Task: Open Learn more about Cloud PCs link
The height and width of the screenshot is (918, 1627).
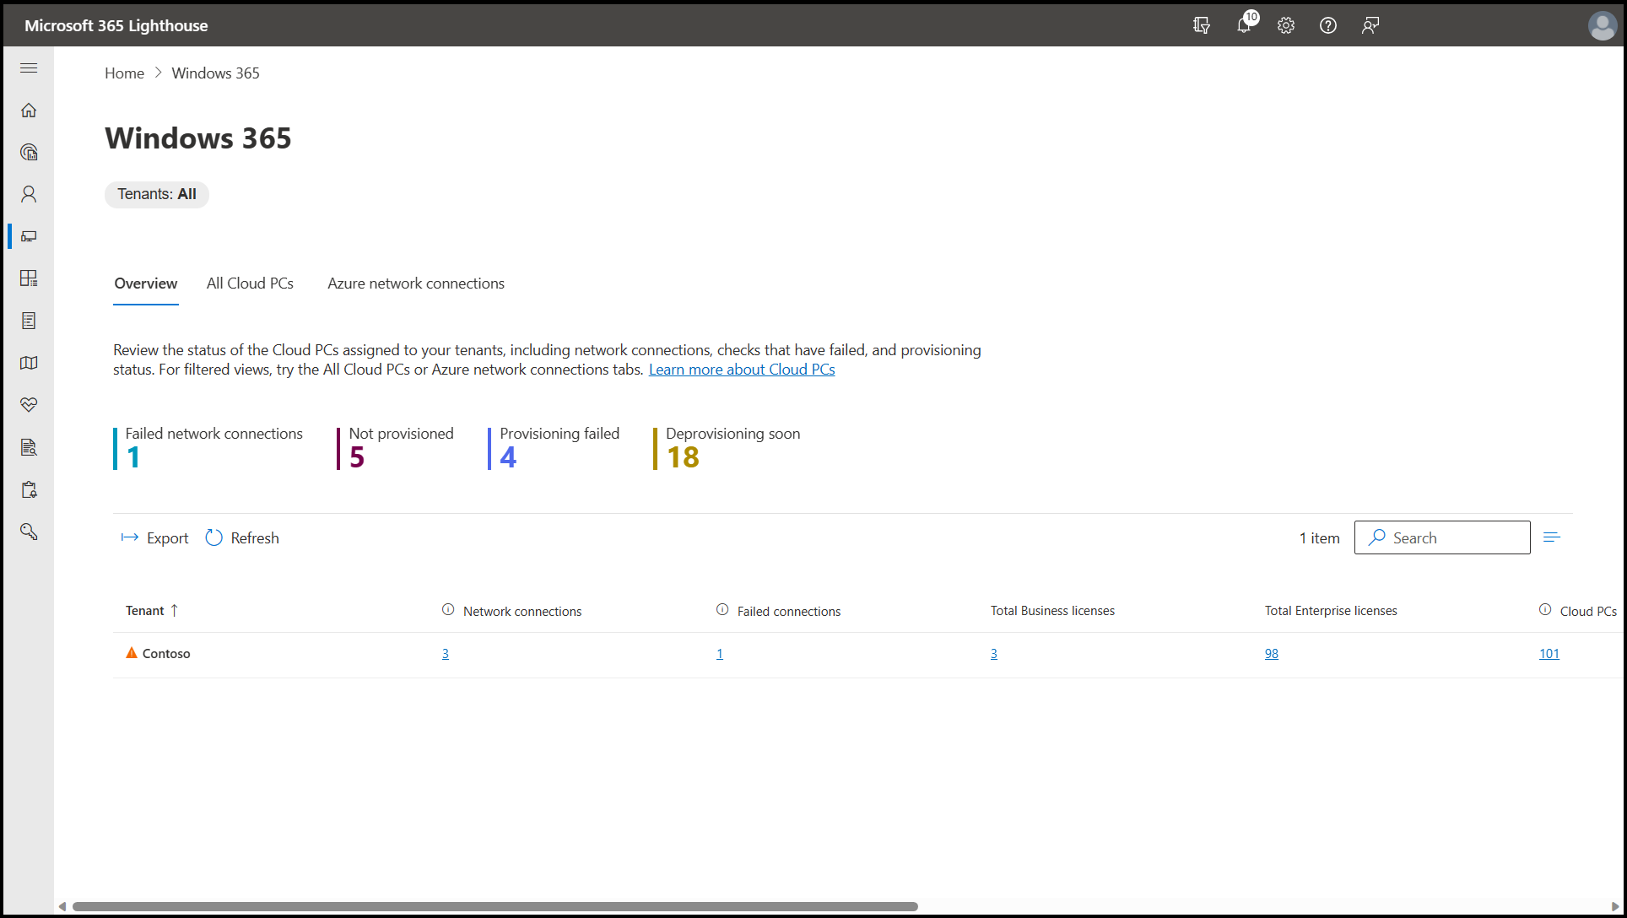Action: (742, 370)
